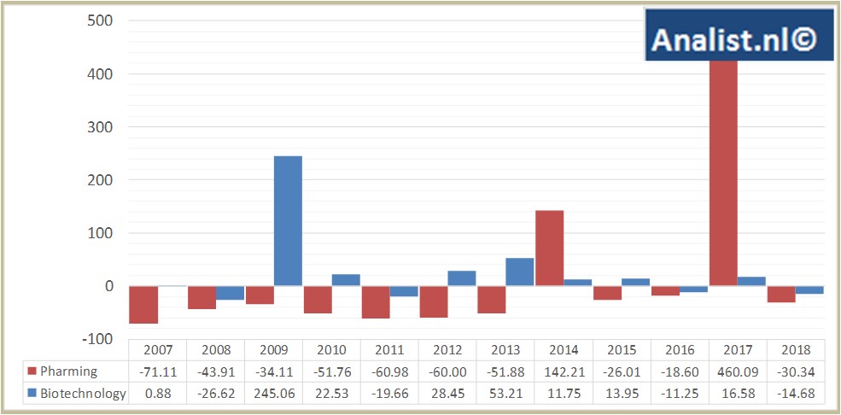Click the tall blue 2009 Biotechnology bar
Image resolution: width=841 pixels, height=415 pixels.
pos(288,220)
